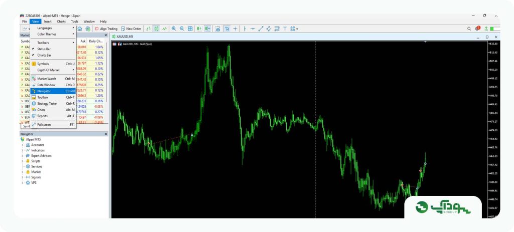Expand the Expert Advisors node

tap(22, 156)
